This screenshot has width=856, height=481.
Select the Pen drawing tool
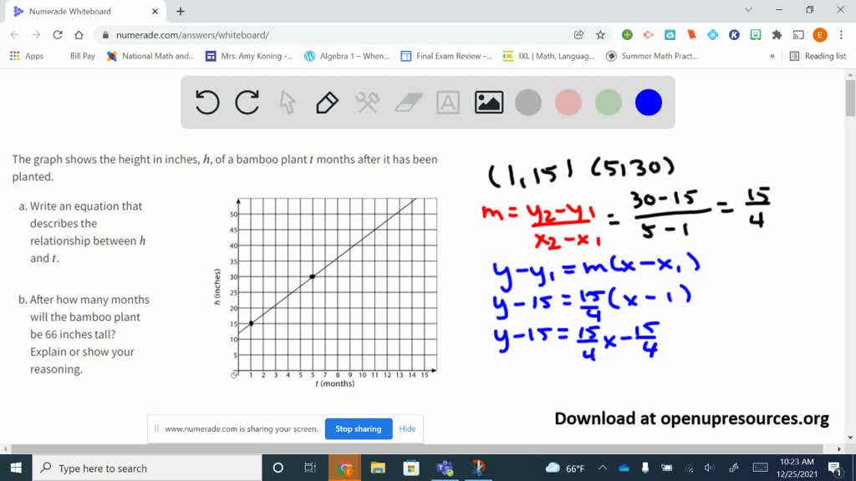click(x=325, y=102)
